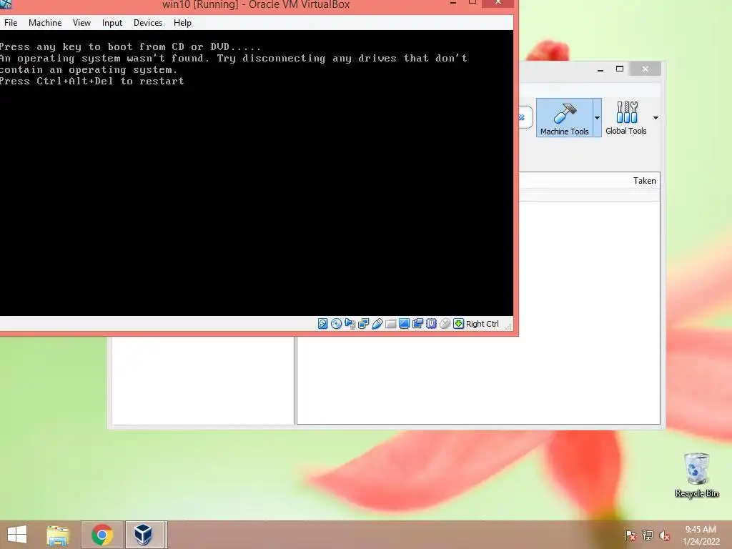Viewport: 732px width, 549px height.
Task: Open File Explorer from the taskbar
Action: (x=58, y=535)
